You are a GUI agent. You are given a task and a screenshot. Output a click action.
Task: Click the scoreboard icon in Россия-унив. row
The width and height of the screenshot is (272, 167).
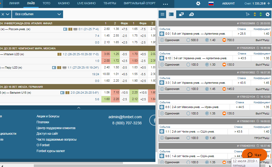coord(70,29)
